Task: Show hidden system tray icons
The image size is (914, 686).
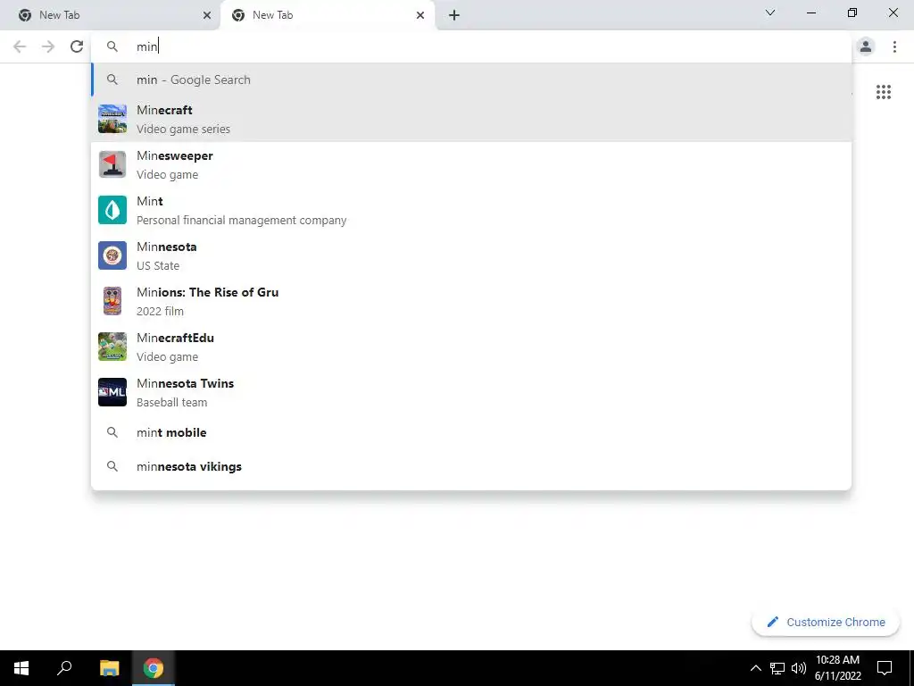Action: [x=755, y=668]
